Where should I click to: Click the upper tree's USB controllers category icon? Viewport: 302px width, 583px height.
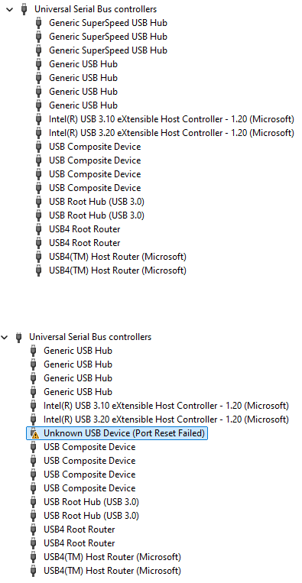[x=24, y=9]
